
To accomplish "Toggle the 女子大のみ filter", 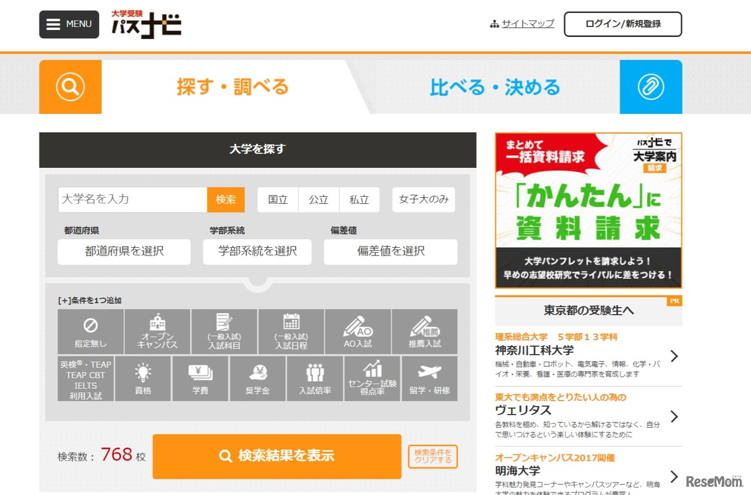I will click(x=423, y=200).
